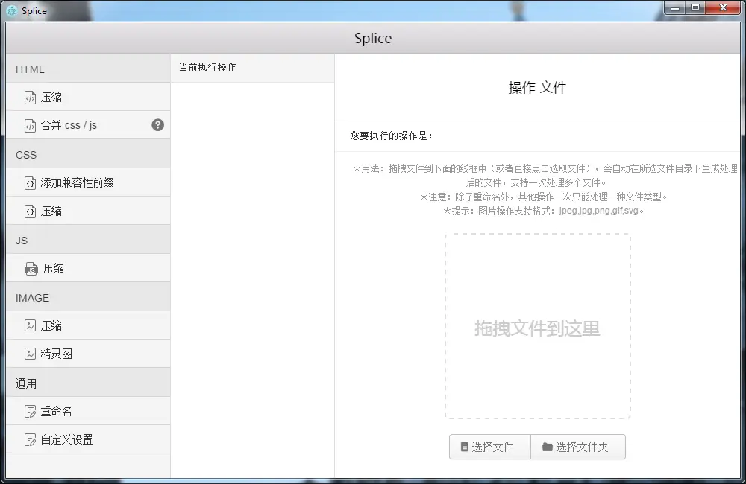
Task: Select the JS 压缩 tool
Action: [52, 268]
